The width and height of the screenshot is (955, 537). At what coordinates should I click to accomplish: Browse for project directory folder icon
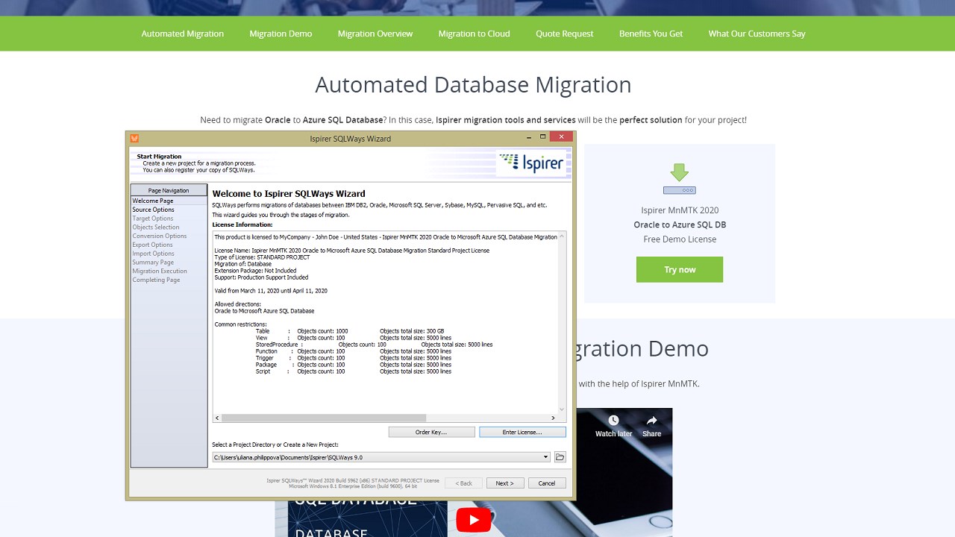(560, 457)
